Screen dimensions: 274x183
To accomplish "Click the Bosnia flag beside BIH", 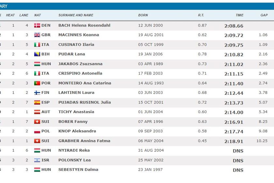I will (x=37, y=54).
